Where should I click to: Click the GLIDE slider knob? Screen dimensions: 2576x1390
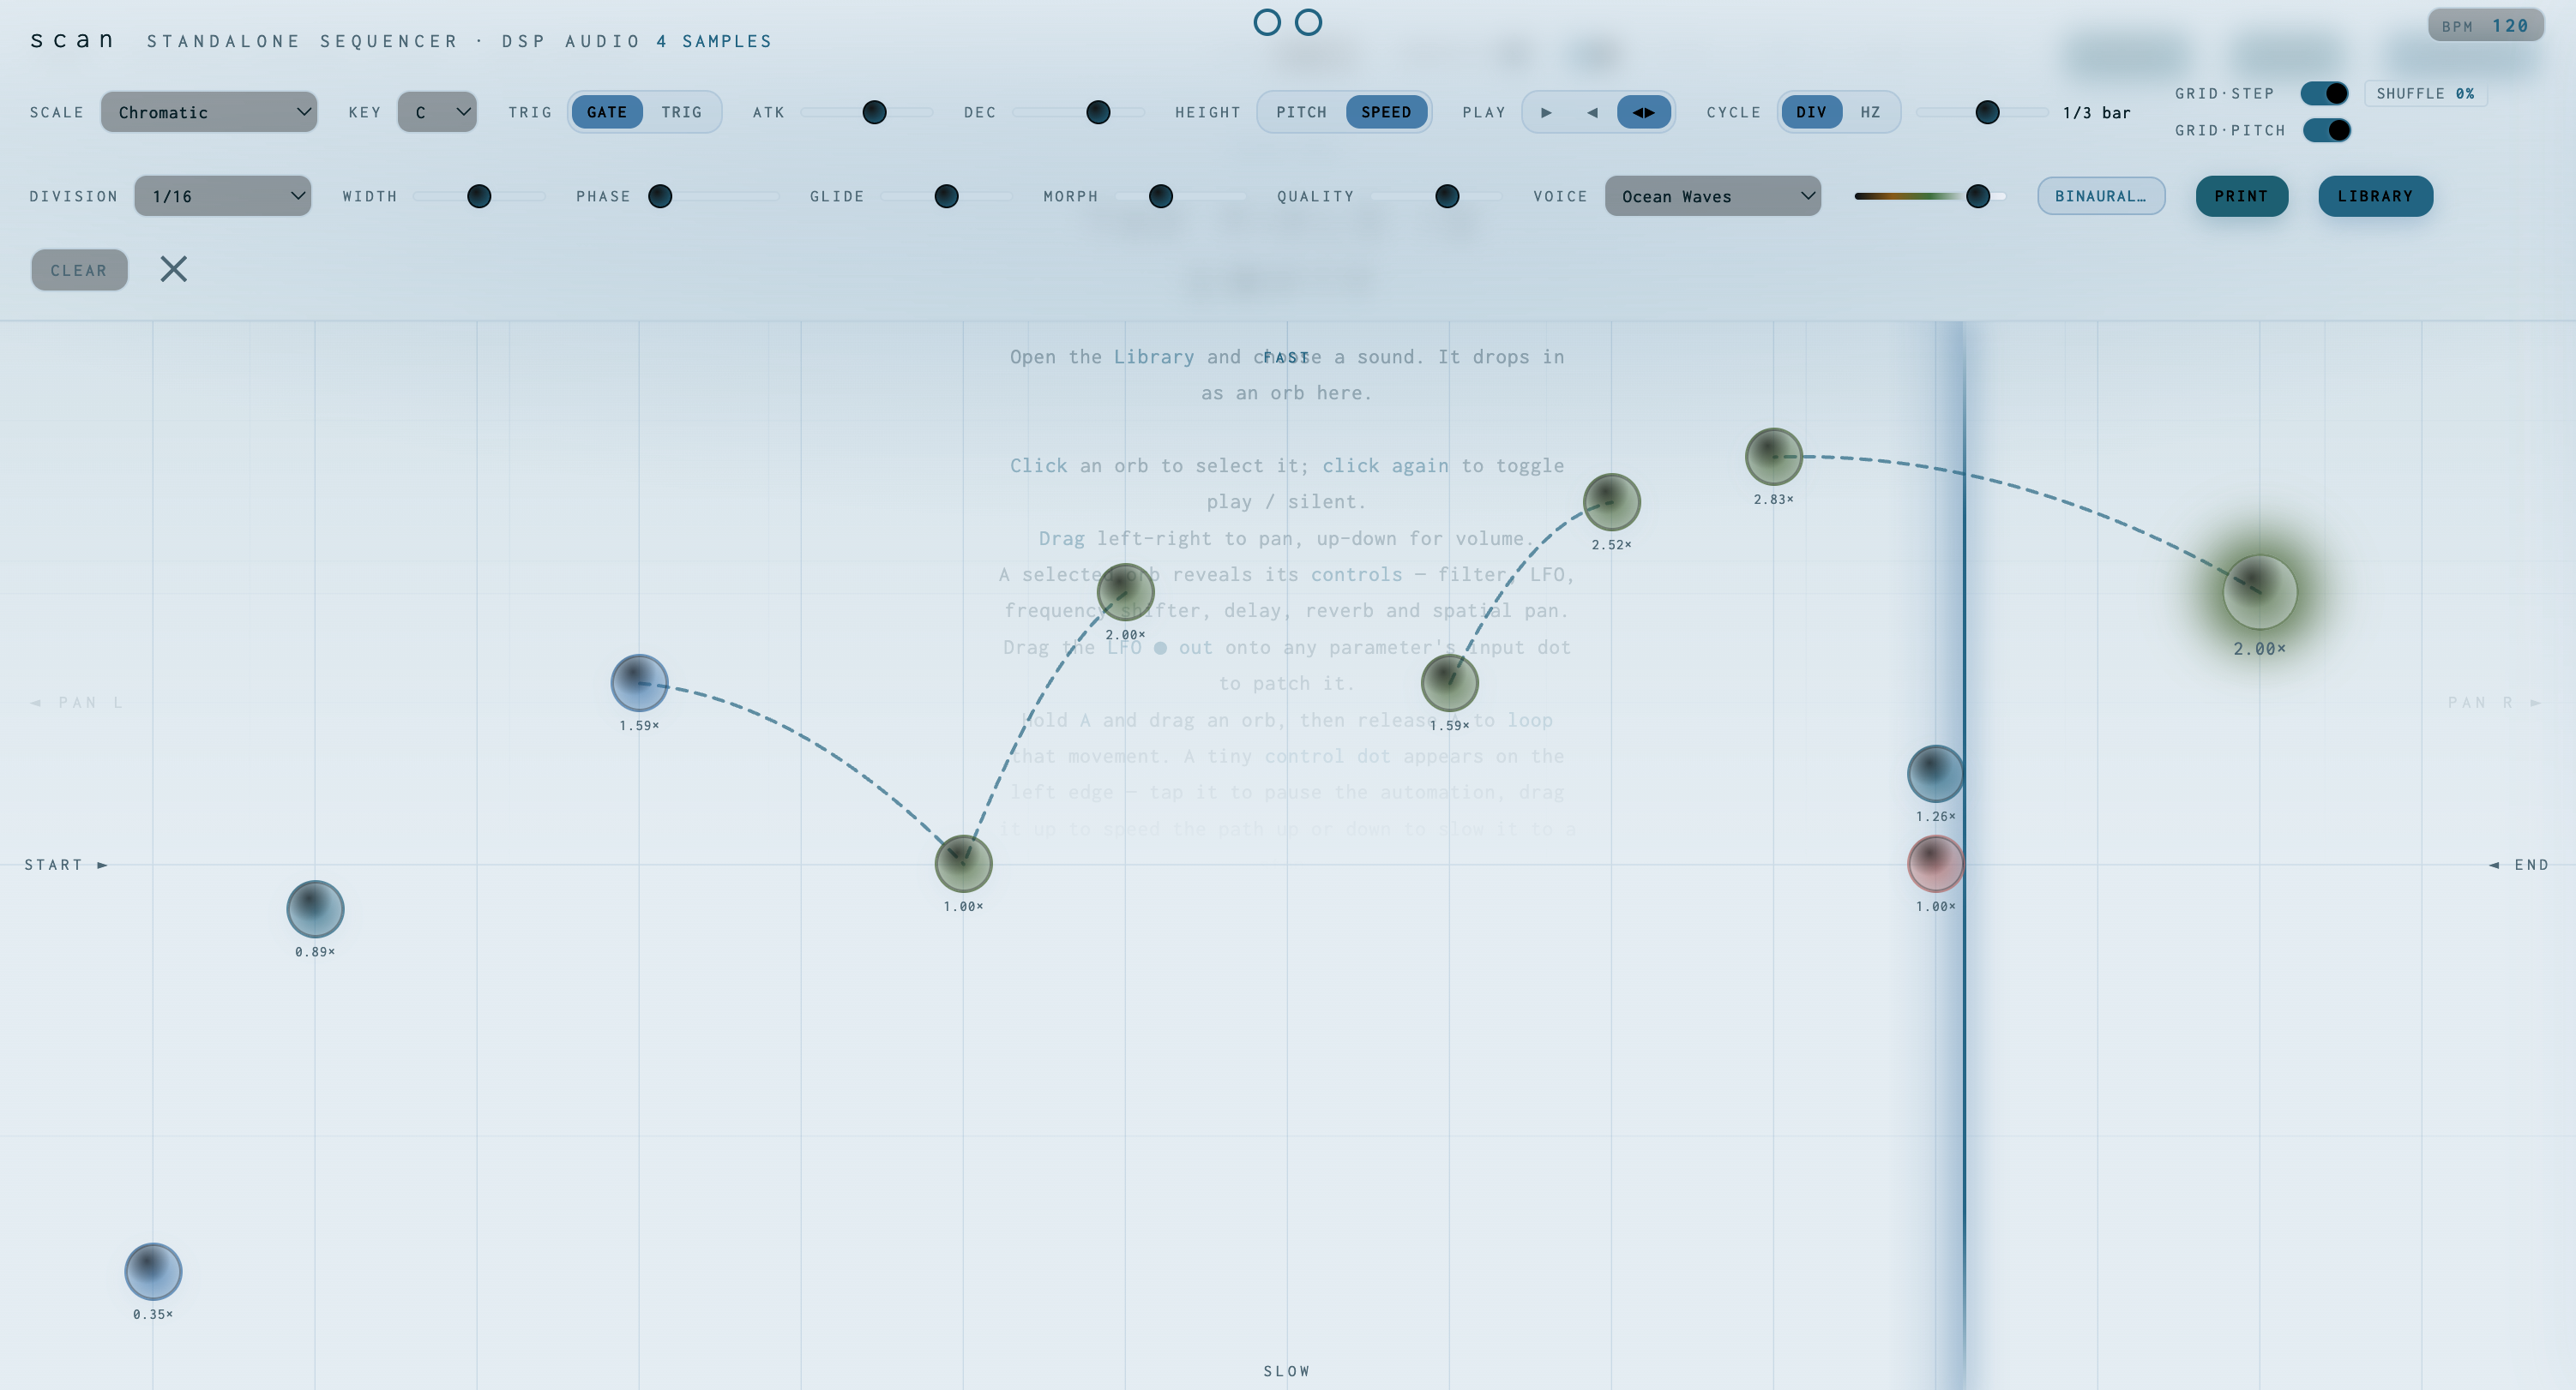pos(946,196)
